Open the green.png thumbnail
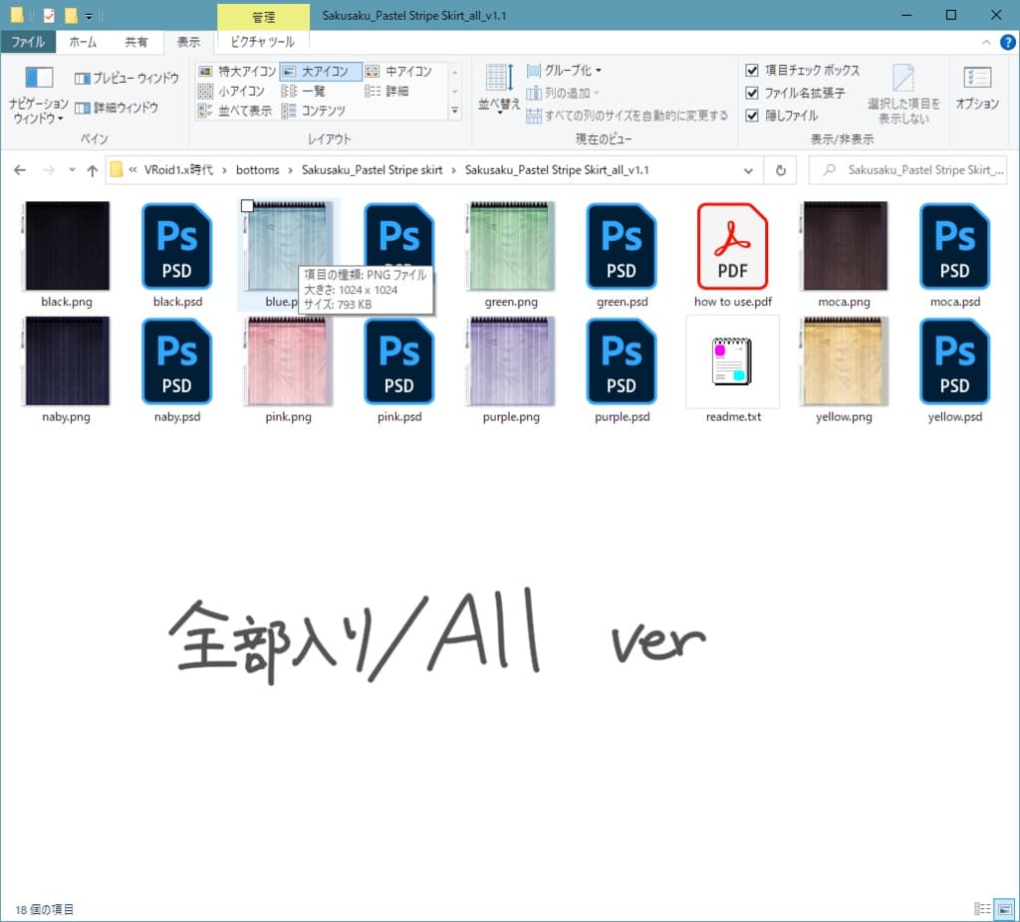Image resolution: width=1020 pixels, height=922 pixels. (510, 247)
